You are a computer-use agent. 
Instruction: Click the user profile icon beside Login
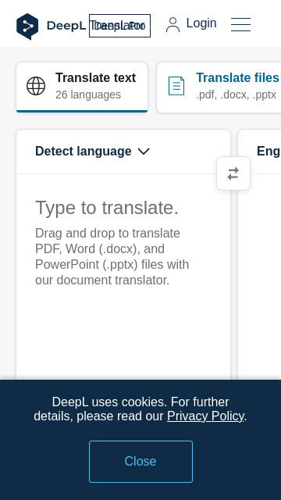(x=173, y=24)
